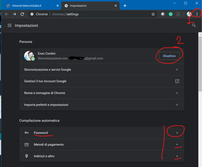This screenshot has width=202, height=167.
Task: Go back using the back arrow
Action: 7,14
